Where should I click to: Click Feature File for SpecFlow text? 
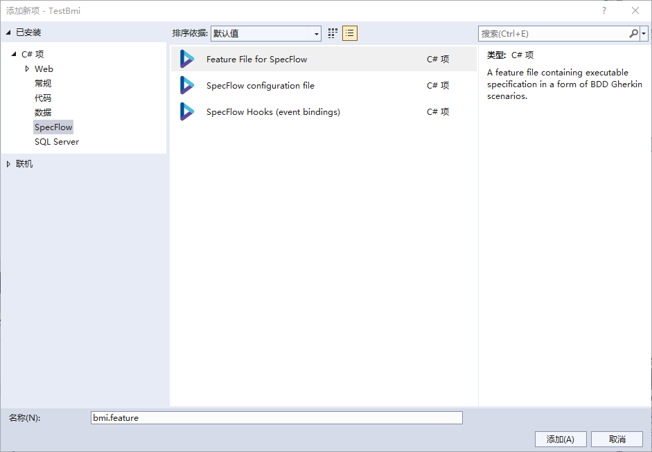[x=256, y=59]
